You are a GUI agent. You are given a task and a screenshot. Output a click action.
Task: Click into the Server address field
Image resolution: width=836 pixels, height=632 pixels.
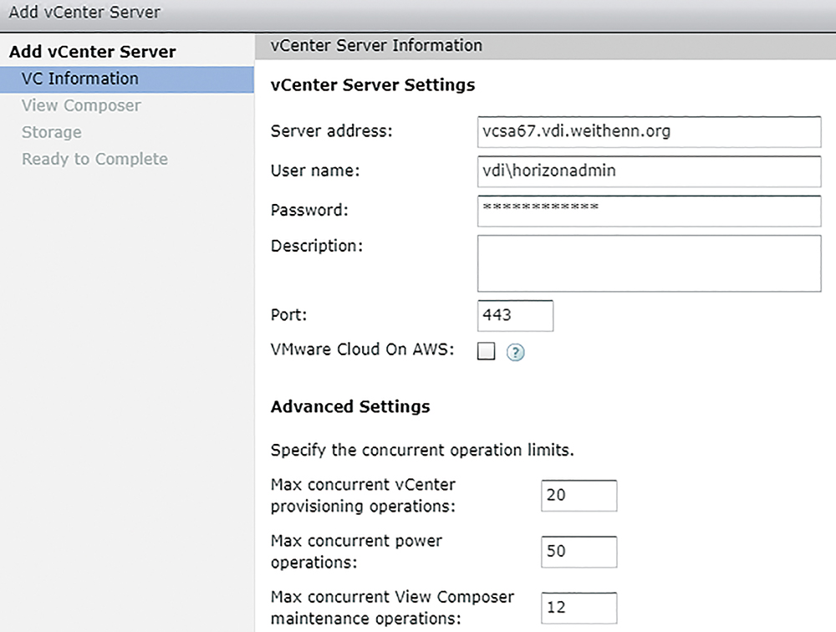[x=649, y=132]
